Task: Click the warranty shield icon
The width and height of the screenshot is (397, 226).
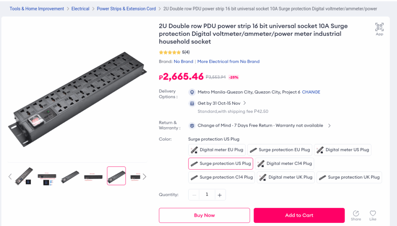Action: pyautogui.click(x=192, y=126)
